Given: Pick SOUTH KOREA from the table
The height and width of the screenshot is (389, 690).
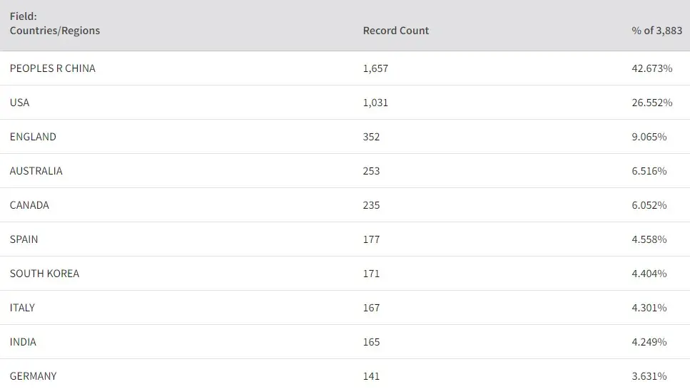Looking at the screenshot, I should pyautogui.click(x=45, y=274).
